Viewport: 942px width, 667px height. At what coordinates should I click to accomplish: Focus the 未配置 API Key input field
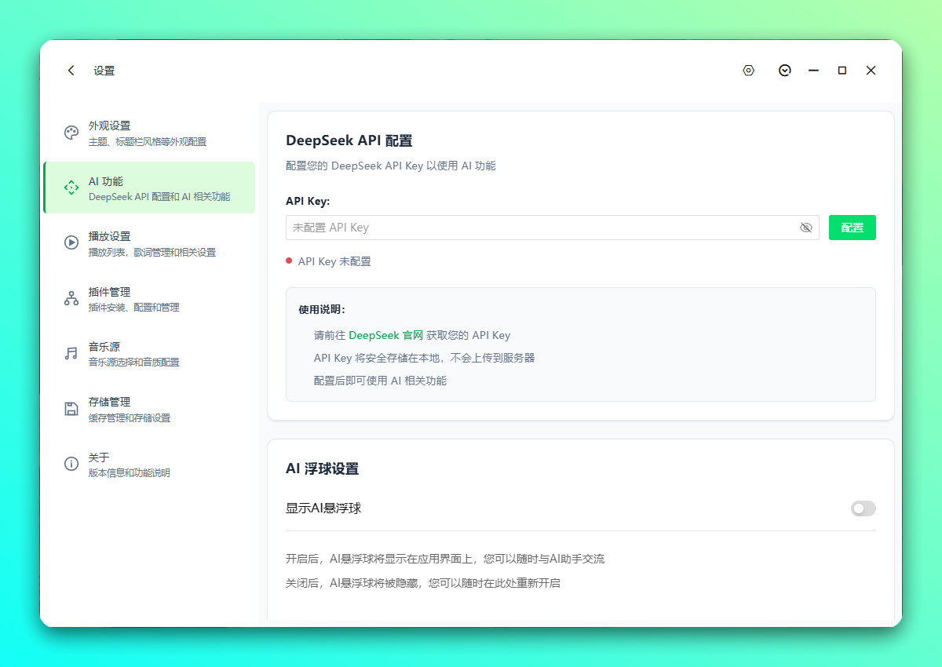click(x=542, y=228)
